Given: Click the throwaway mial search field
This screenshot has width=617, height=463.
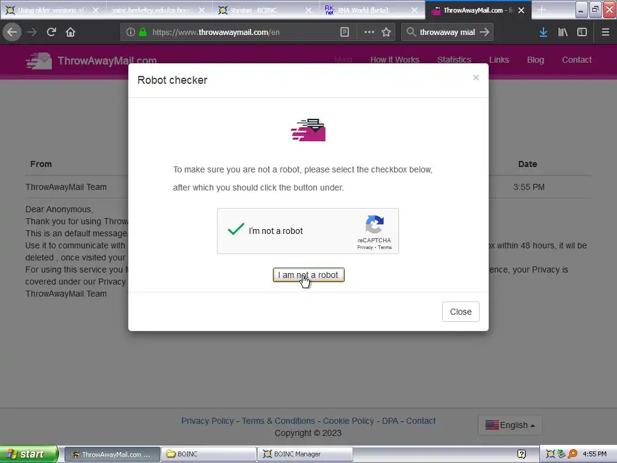Looking at the screenshot, I should [447, 33].
